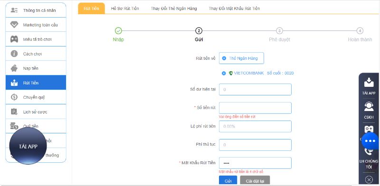This screenshot has height=186, width=380.
Task: Open Miêu tả trò chơi menu item
Action: point(36,39)
